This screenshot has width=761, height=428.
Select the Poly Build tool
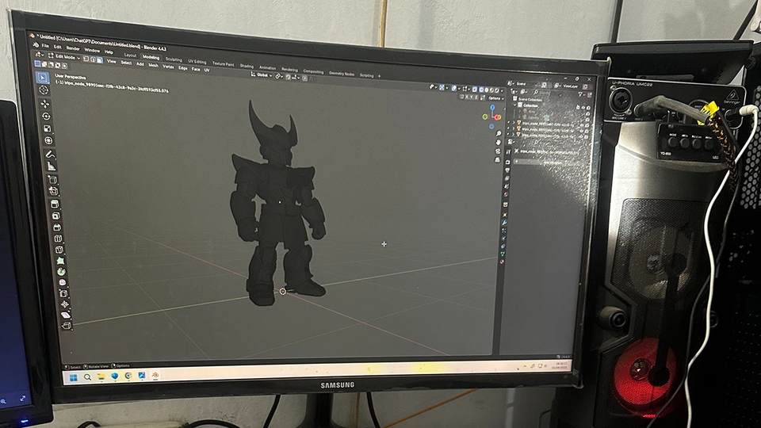pos(61,261)
